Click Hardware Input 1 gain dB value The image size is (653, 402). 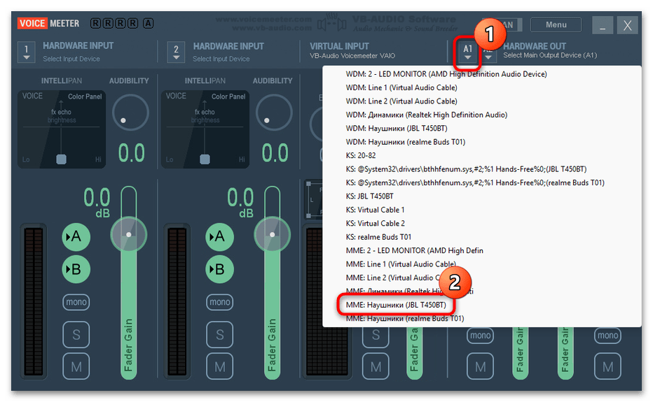(x=97, y=203)
